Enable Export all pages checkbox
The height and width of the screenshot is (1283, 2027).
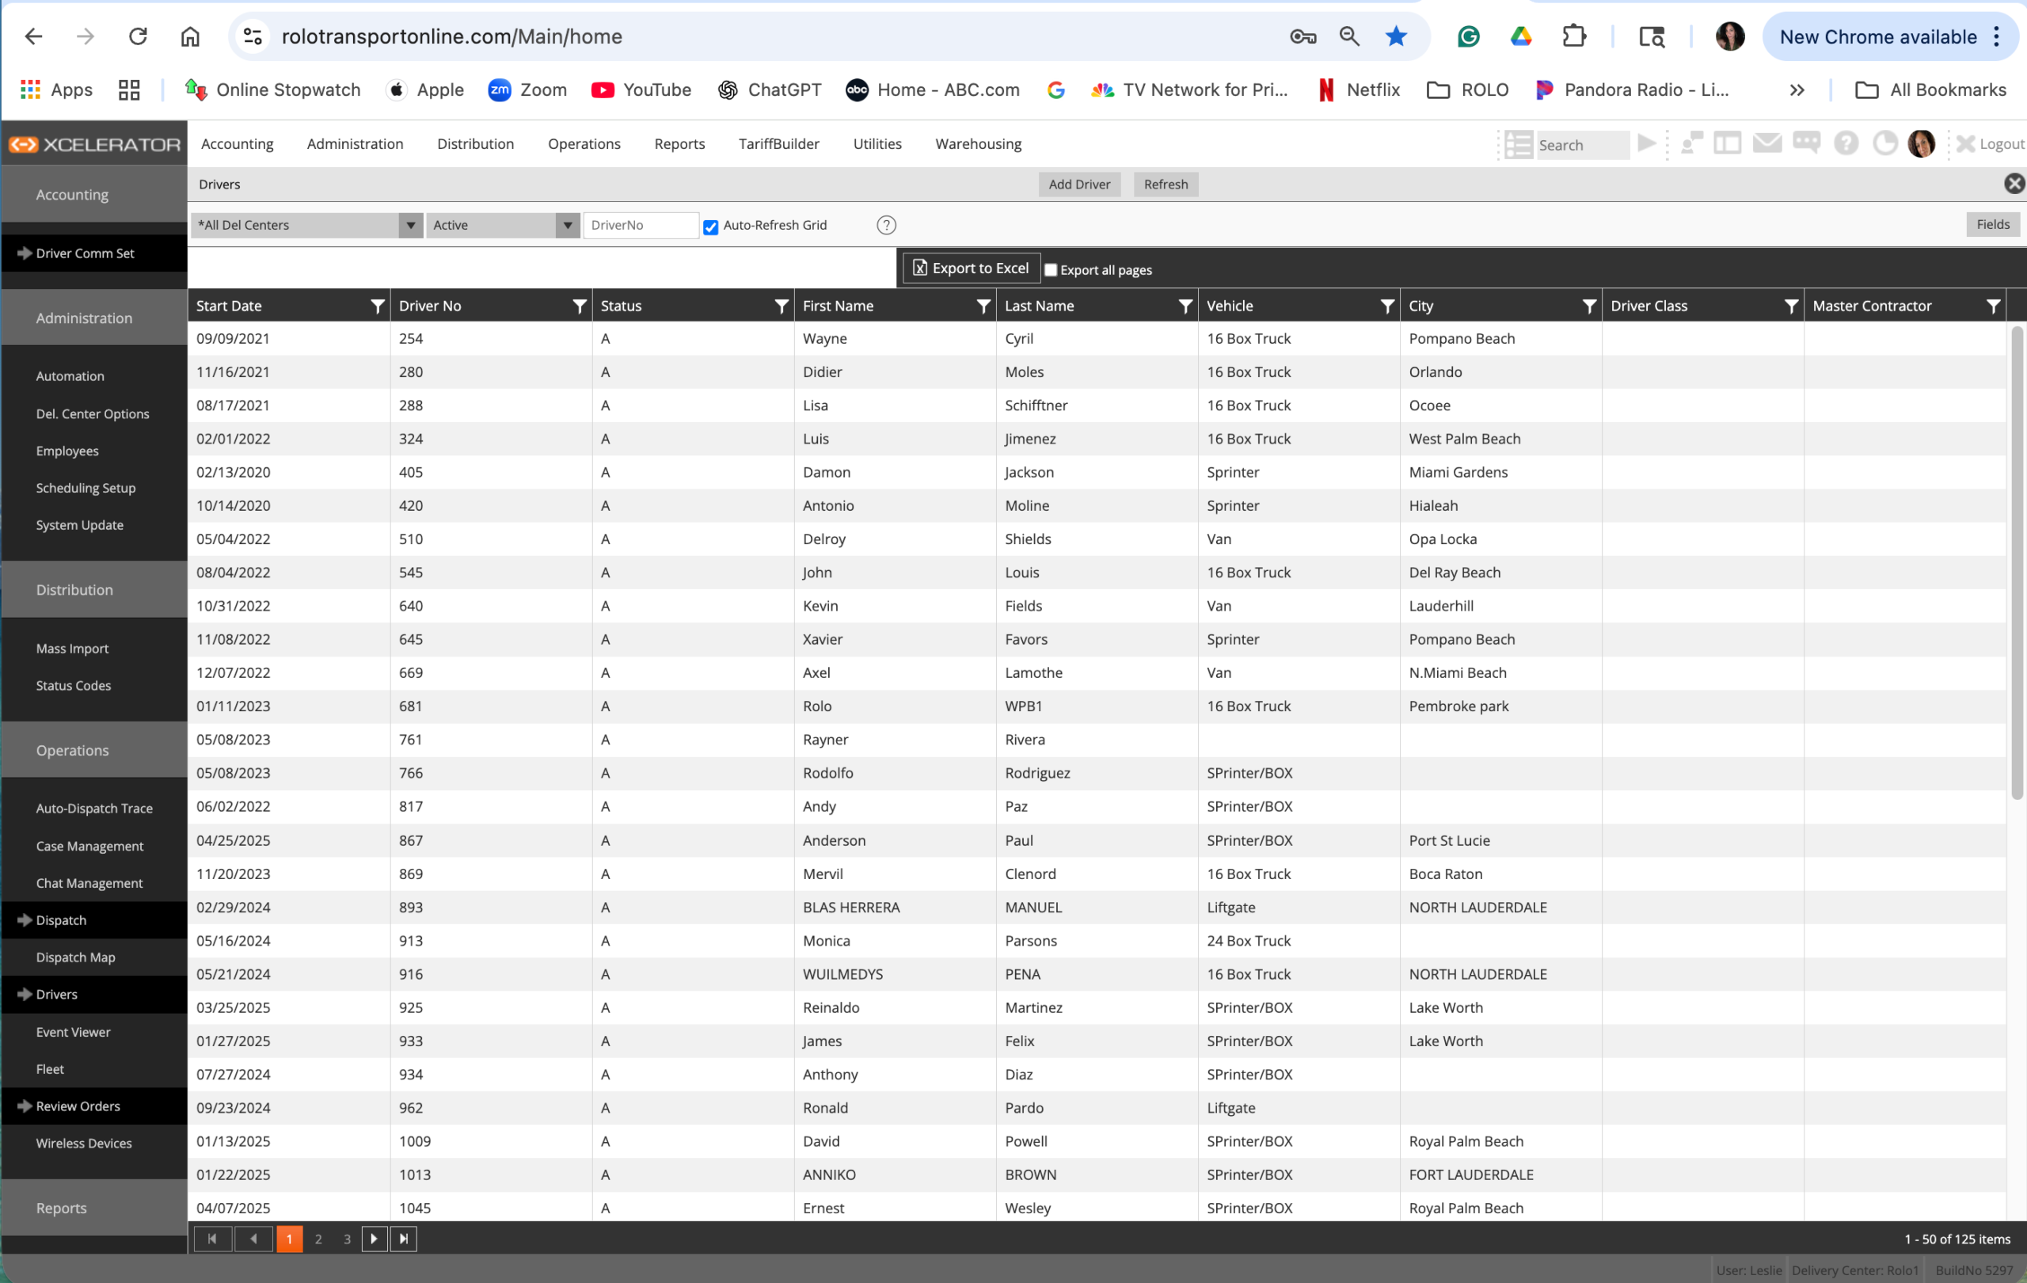[1051, 269]
